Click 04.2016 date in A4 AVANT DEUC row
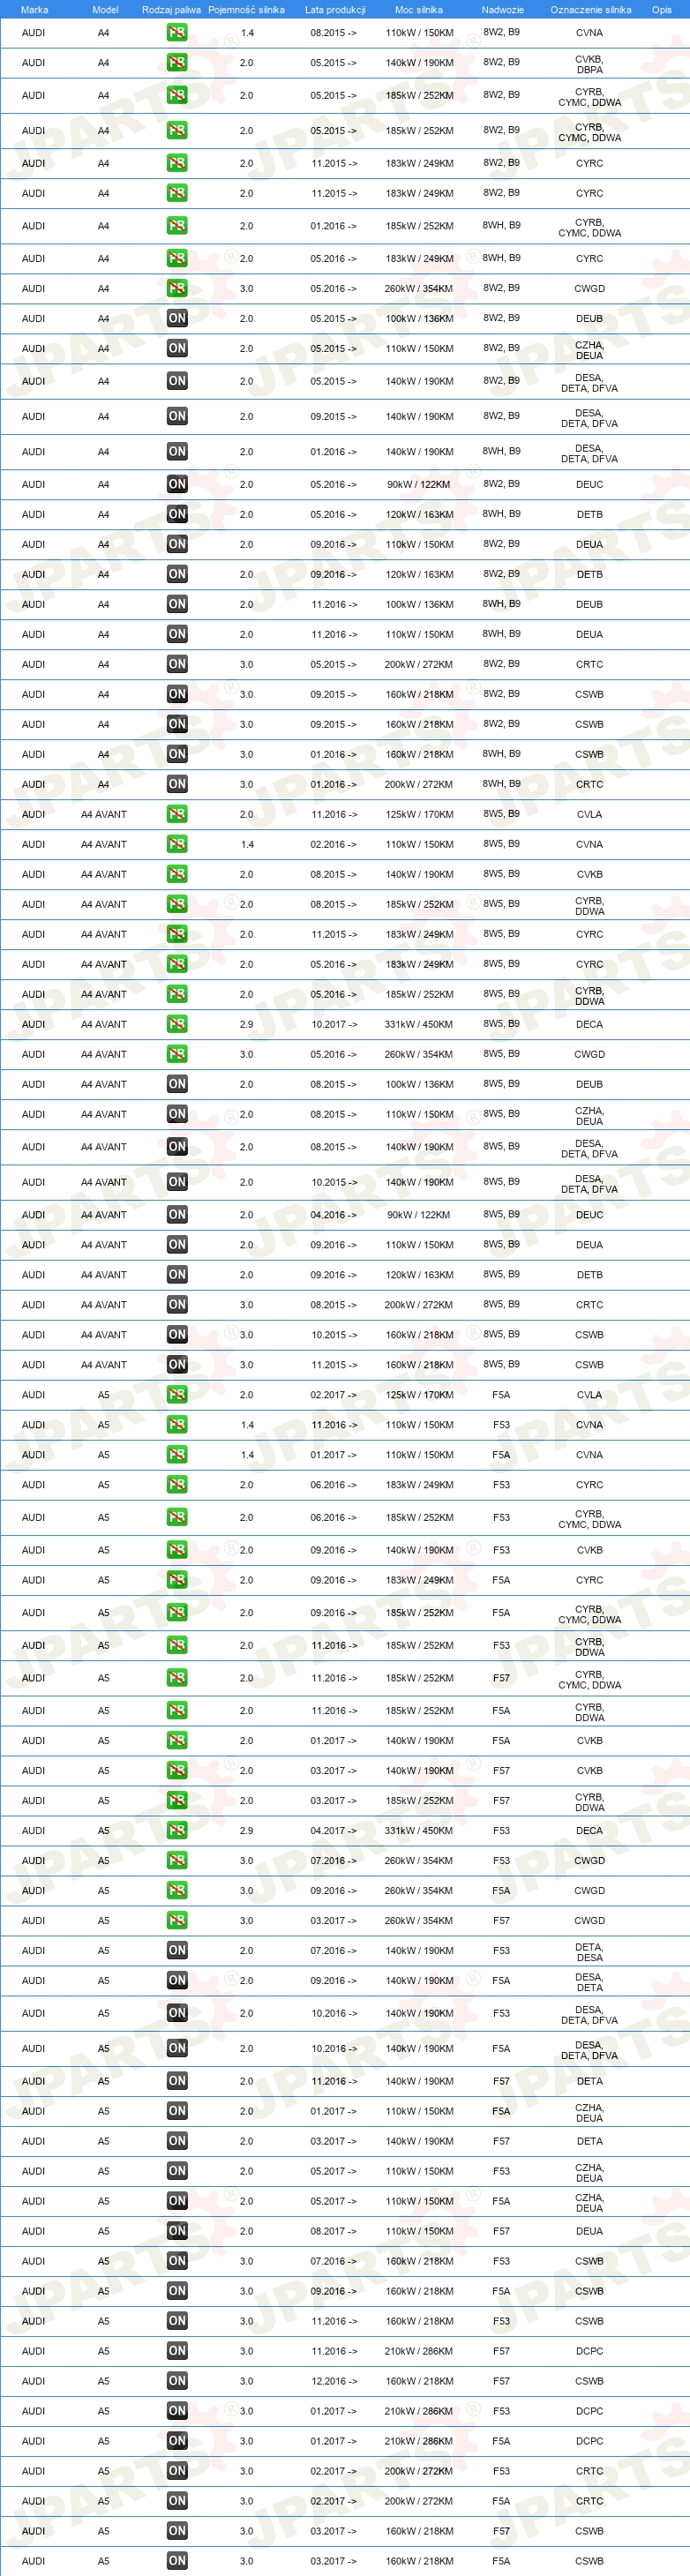The width and height of the screenshot is (690, 2576). click(333, 1215)
